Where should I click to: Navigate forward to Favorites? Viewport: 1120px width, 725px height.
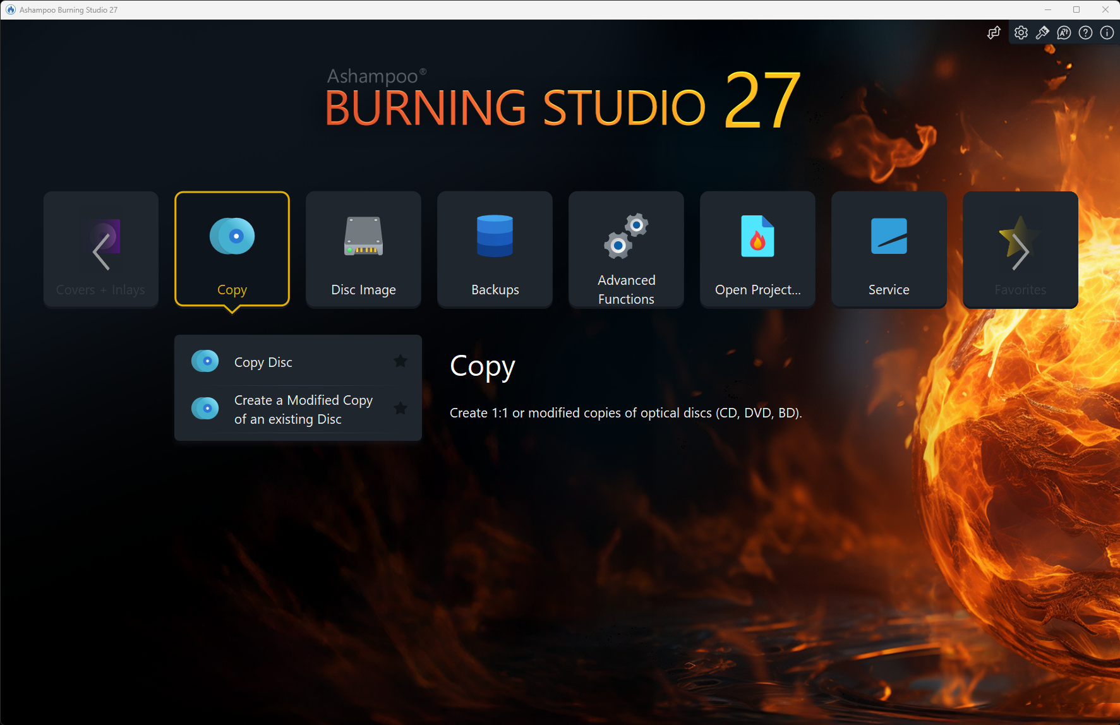point(1020,249)
